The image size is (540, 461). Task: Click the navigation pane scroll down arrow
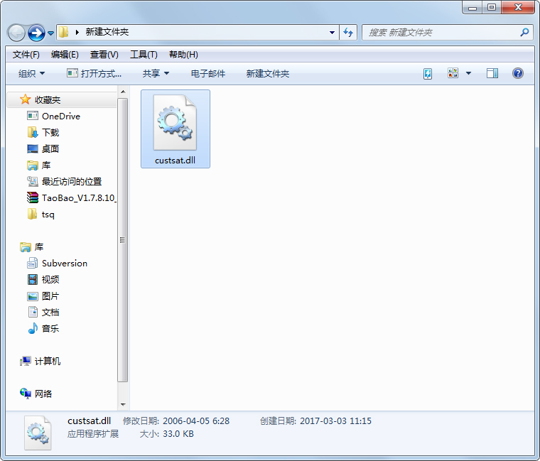(x=123, y=405)
